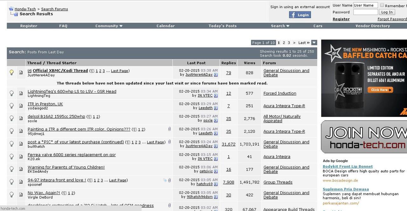The width and height of the screenshot is (407, 211).
Task: Click last-post arrow in Ferrea valve row
Action: 216,159
